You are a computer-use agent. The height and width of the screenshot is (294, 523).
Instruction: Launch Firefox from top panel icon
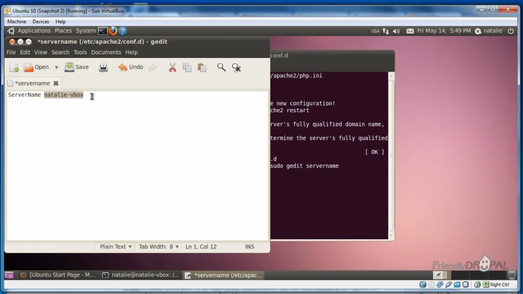tap(113, 31)
